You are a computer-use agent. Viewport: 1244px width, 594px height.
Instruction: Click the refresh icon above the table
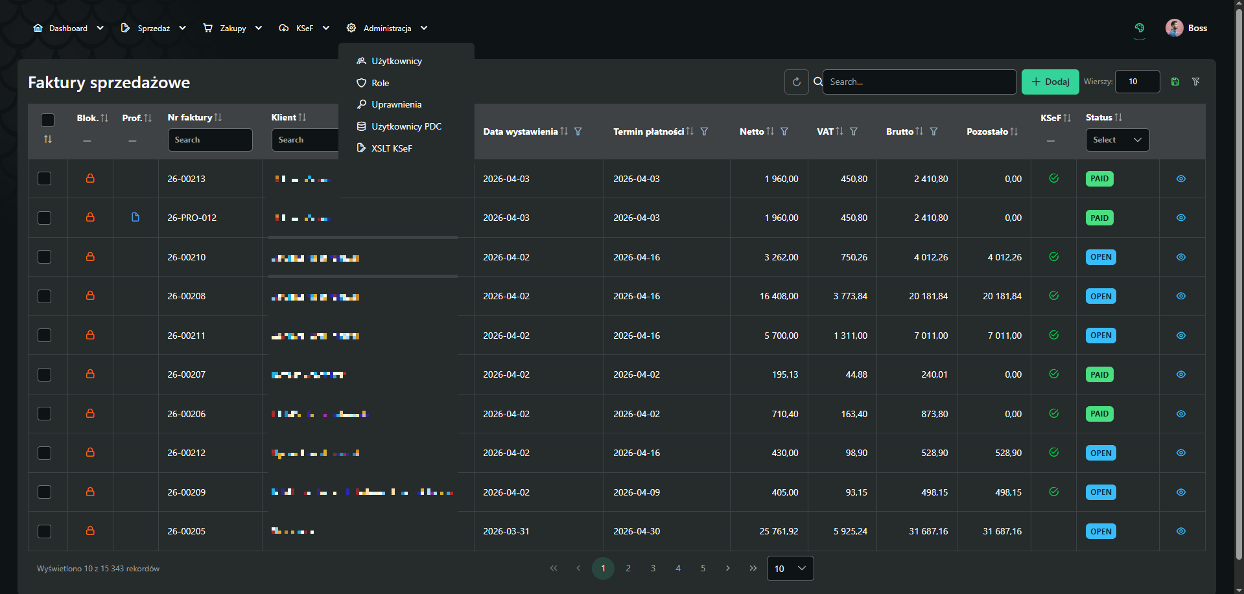[796, 82]
